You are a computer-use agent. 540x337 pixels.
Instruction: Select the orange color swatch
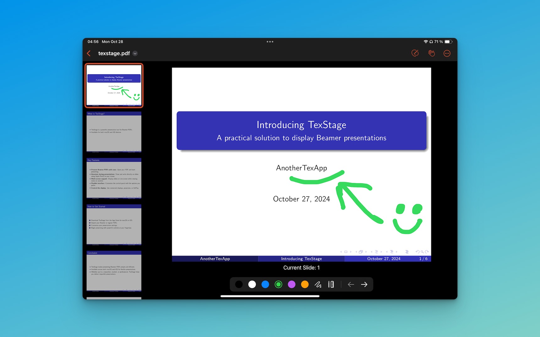305,284
